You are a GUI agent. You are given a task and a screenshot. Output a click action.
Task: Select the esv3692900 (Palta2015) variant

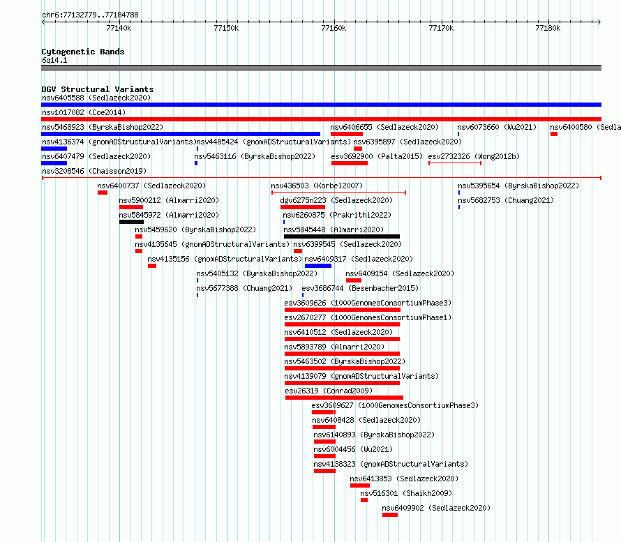(x=377, y=156)
